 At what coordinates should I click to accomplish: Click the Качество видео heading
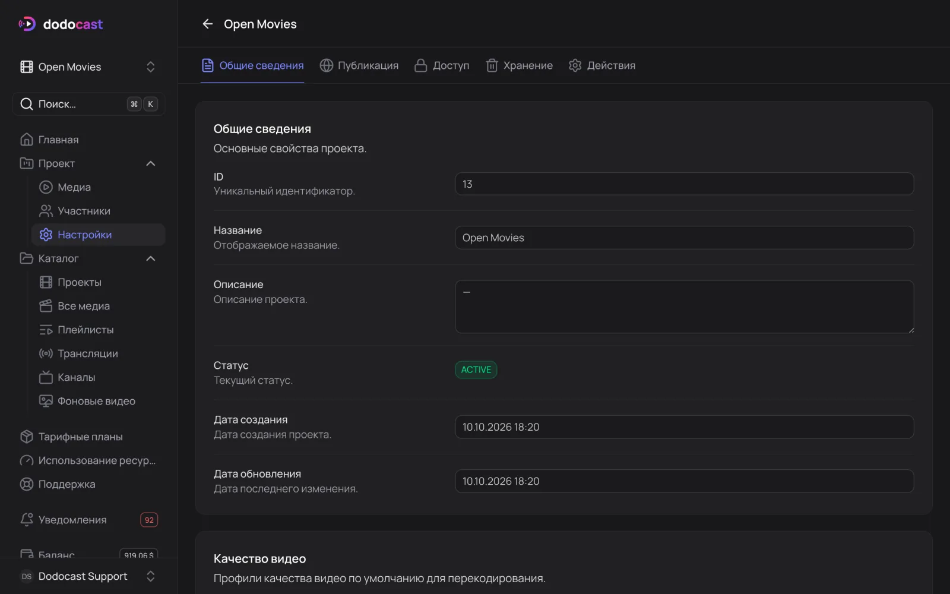(259, 559)
